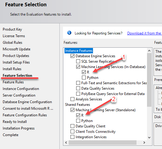Uncheck R under Machine Learning Services (In-Database)
162x149 pixels.
[84, 72]
